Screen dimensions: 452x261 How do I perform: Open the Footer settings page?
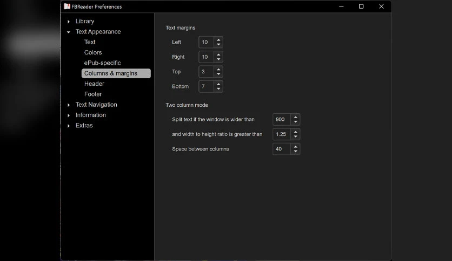93,94
